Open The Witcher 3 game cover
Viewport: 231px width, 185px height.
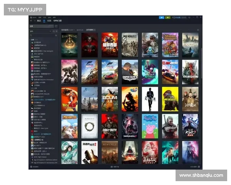pyautogui.click(x=170, y=126)
